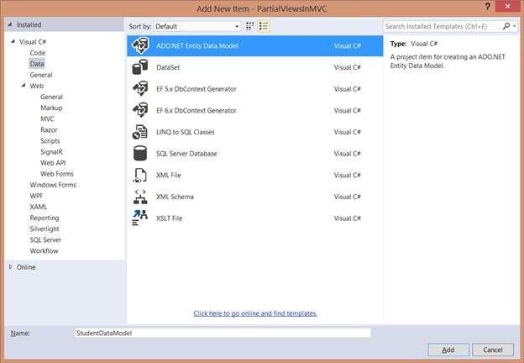This screenshot has height=363, width=524.
Task: Select the Reporting category
Action: (x=45, y=218)
